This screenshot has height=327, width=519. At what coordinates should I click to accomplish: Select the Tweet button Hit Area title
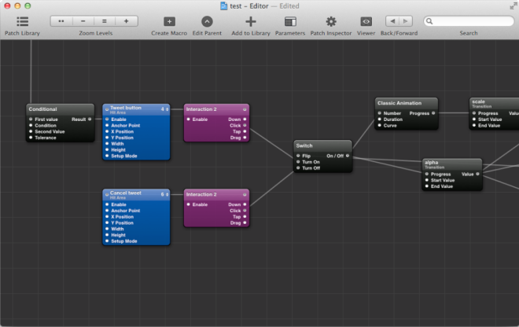(x=126, y=109)
